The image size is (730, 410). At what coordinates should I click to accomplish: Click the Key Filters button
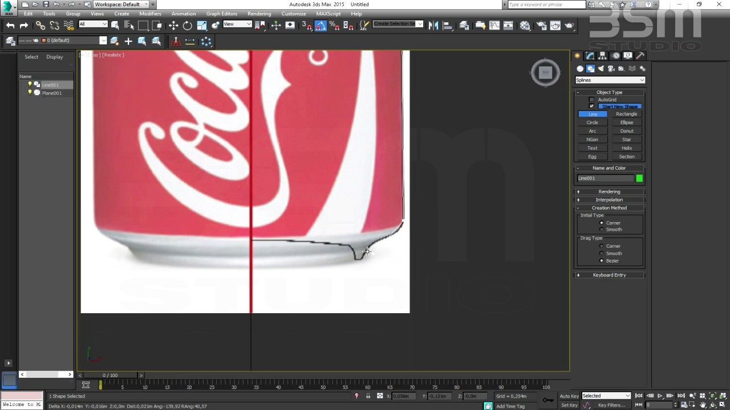tap(611, 405)
